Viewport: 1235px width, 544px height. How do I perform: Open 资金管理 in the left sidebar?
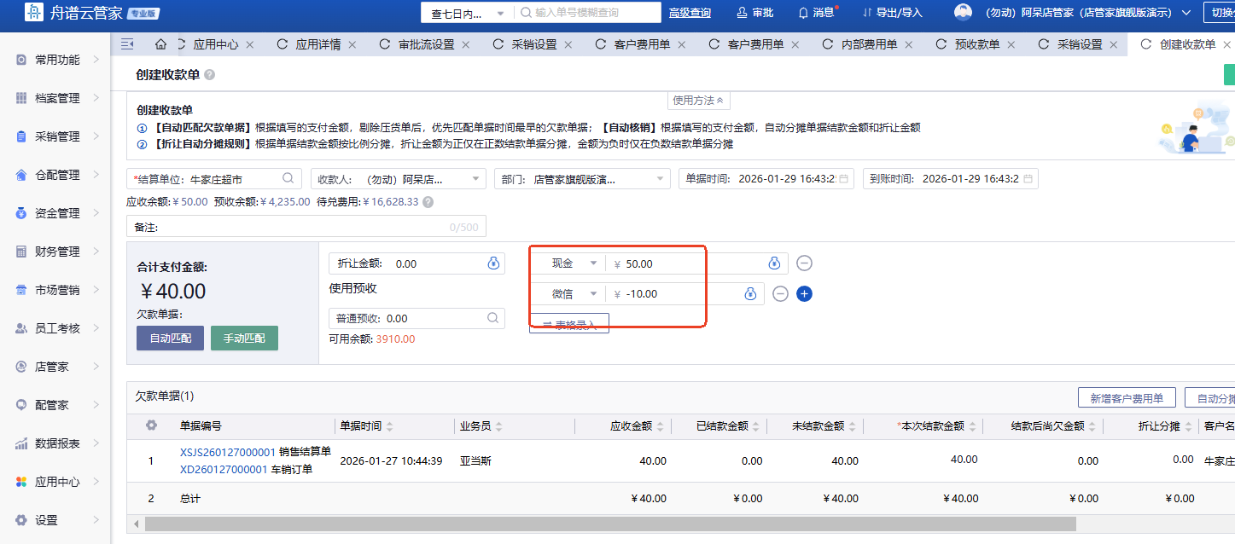coord(56,213)
